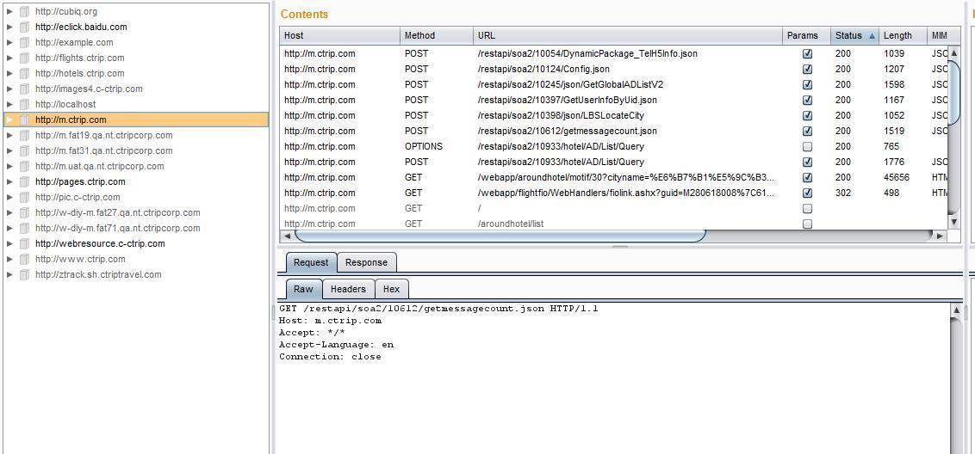
Task: Select http://m.fat31.qa.nt.ctripcorp.com in tree
Action: pyautogui.click(x=104, y=151)
